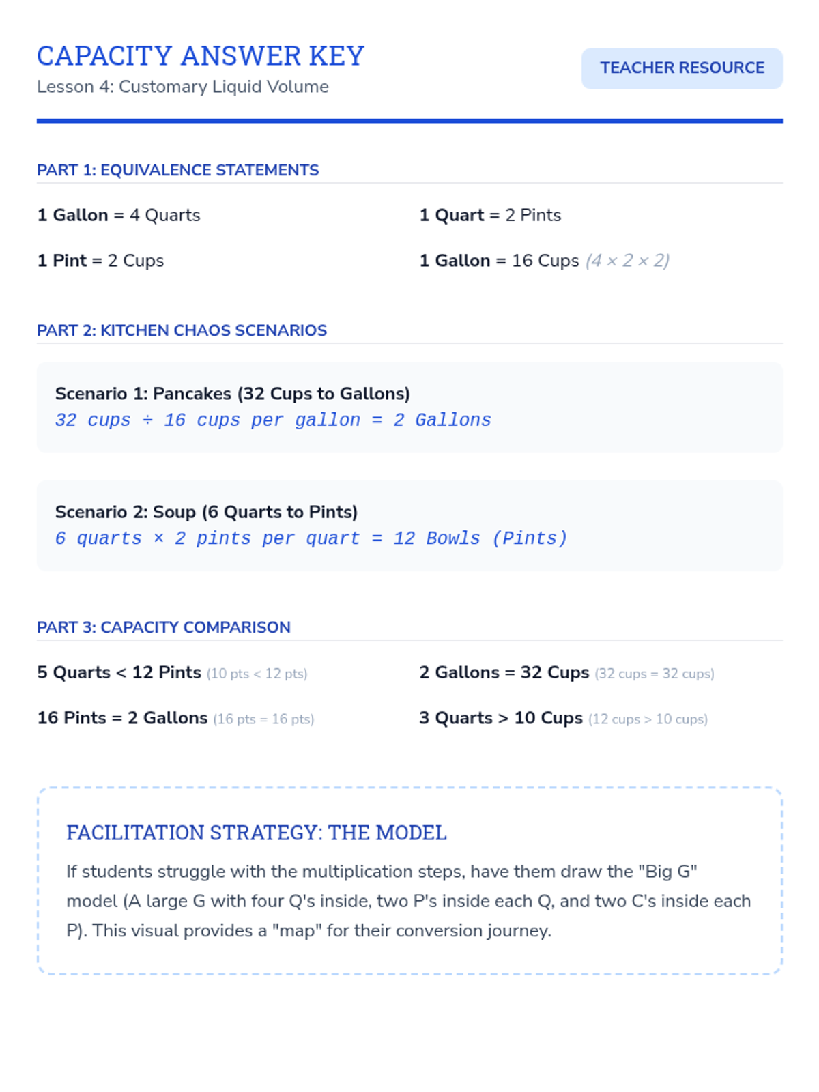Screen dimensions: 819x1092
Task: Click the Part 2 Kitchen Chaos Scenarios heading
Action: point(182,330)
